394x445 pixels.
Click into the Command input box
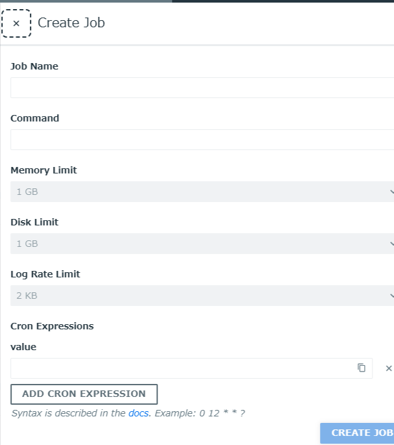202,140
